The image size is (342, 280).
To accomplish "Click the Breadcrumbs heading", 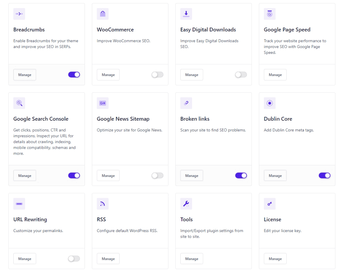I will coord(29,30).
